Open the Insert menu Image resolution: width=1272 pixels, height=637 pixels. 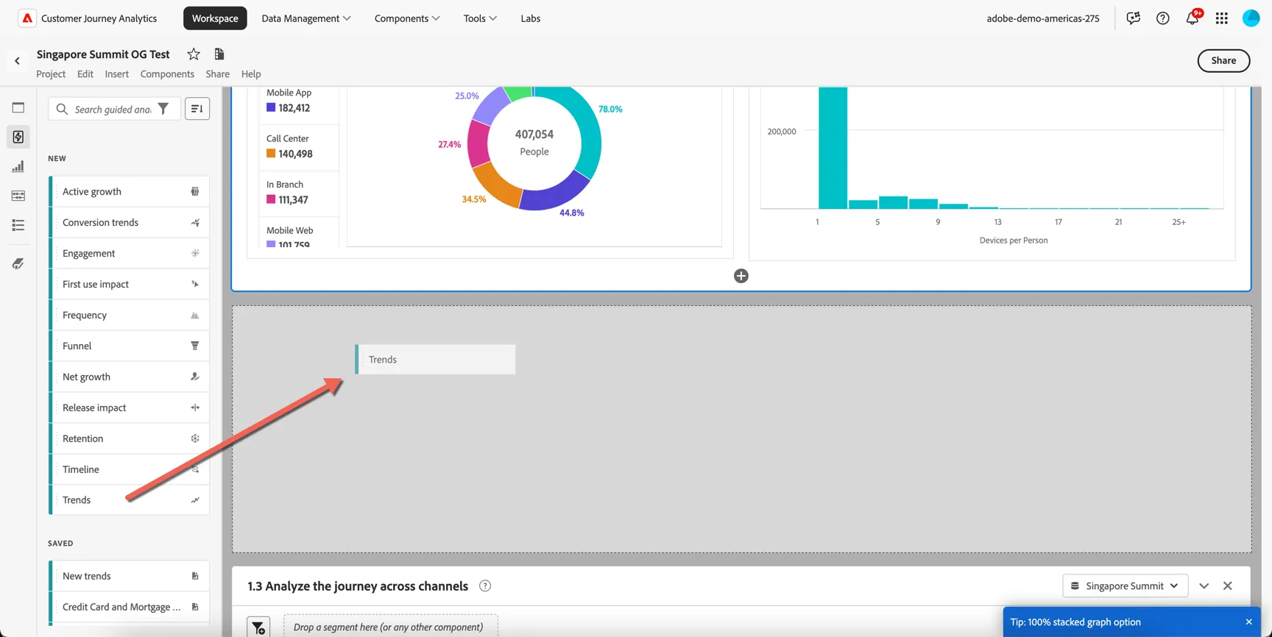pyautogui.click(x=116, y=74)
